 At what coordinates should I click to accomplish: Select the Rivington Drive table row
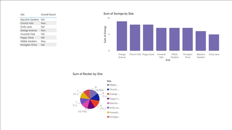38,45
